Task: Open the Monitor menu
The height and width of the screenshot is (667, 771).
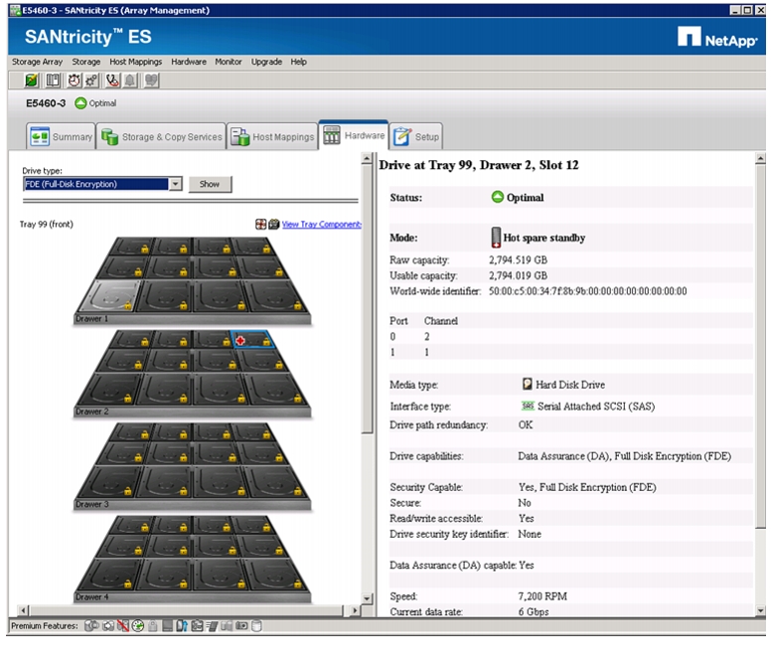Action: tap(229, 62)
